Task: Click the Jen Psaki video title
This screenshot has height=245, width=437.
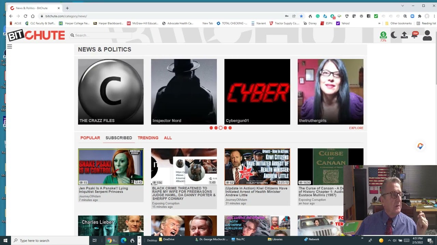Action: (103, 190)
